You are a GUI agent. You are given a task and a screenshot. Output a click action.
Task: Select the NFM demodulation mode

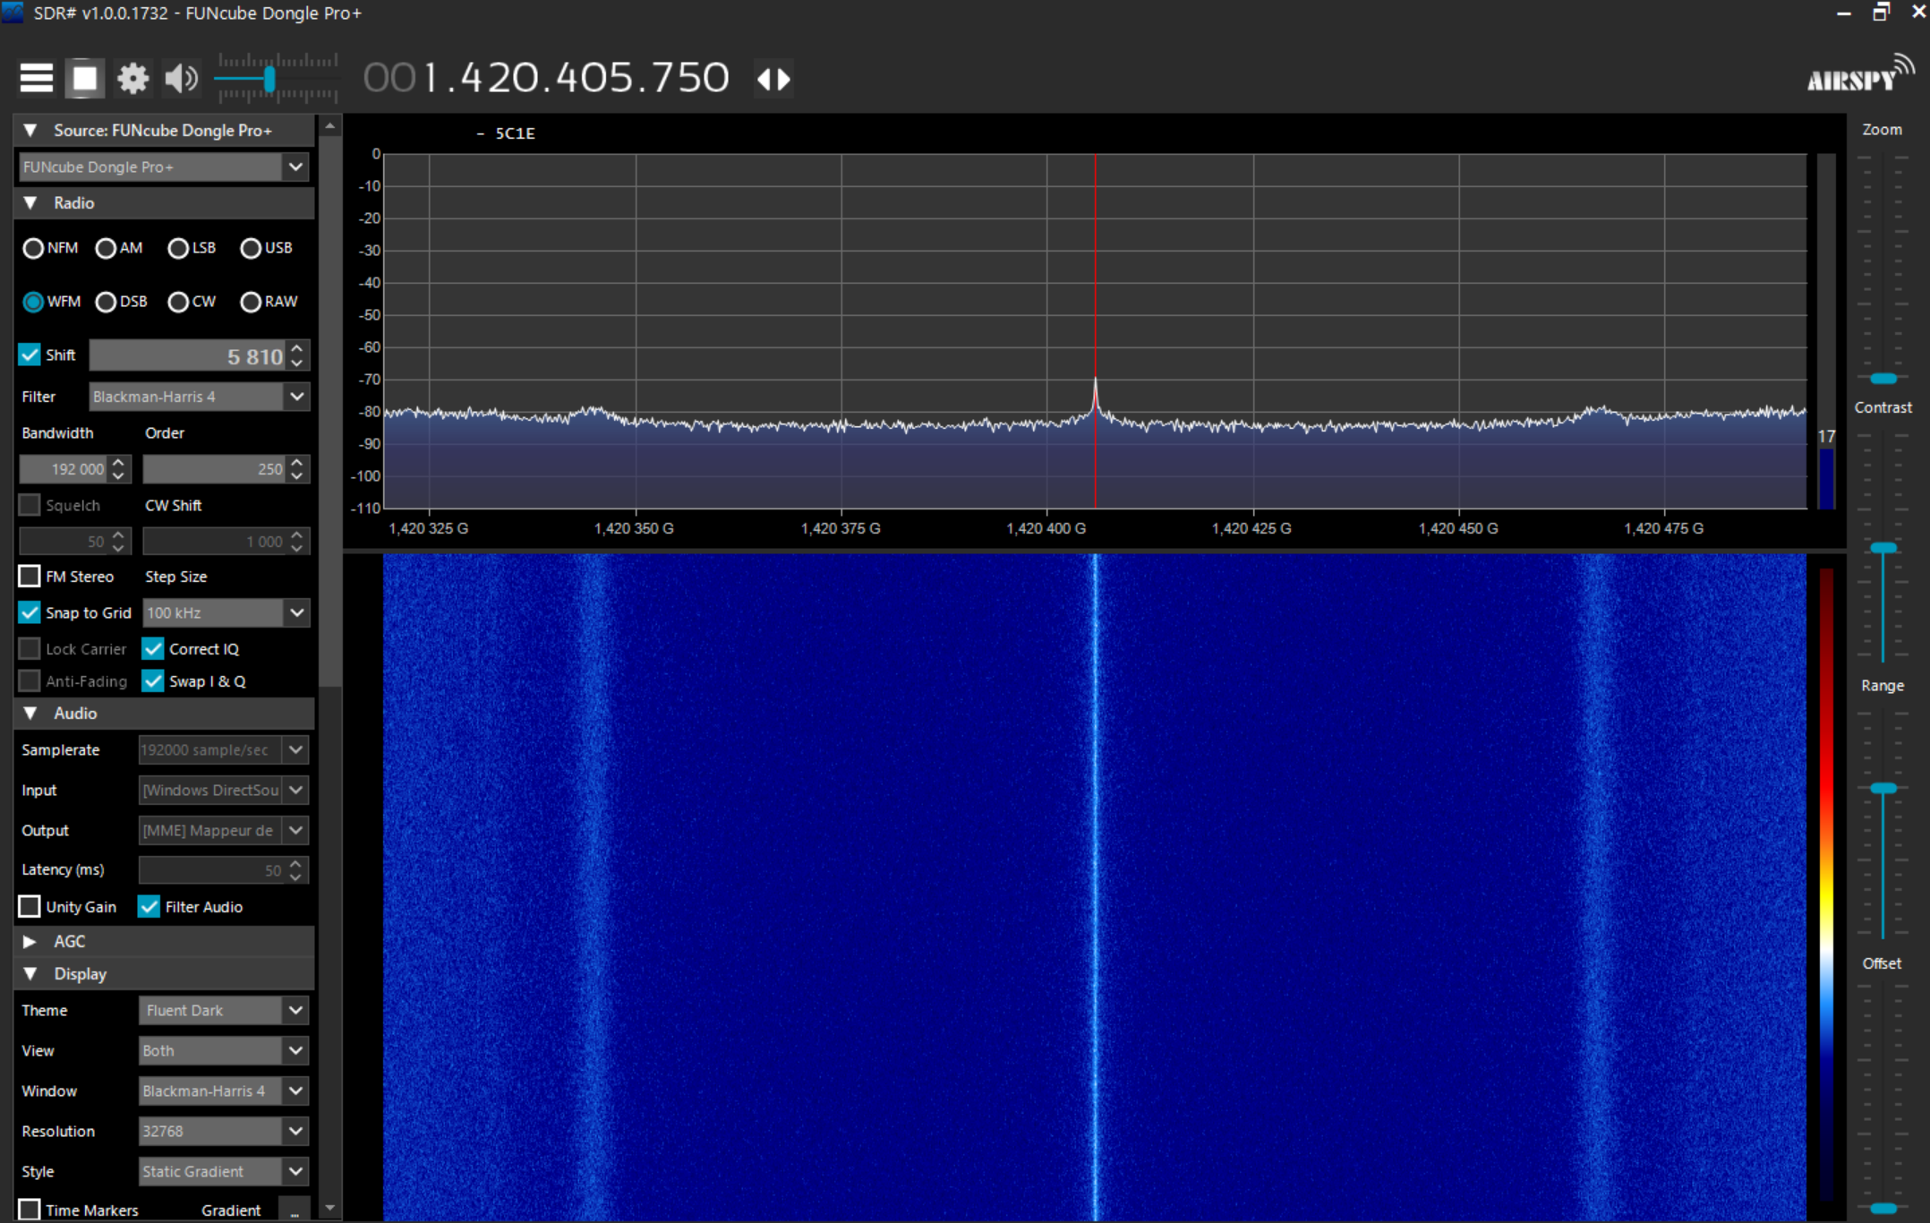[33, 248]
